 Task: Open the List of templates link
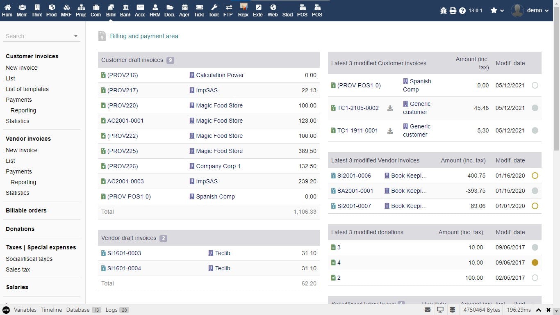click(x=27, y=89)
